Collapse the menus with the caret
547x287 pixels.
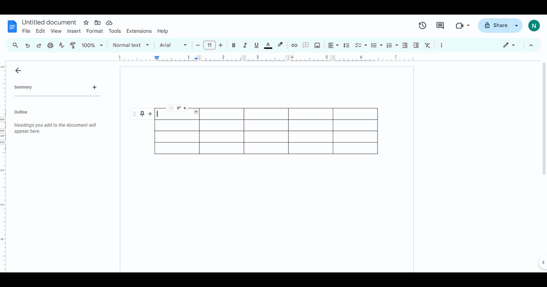pos(531,45)
